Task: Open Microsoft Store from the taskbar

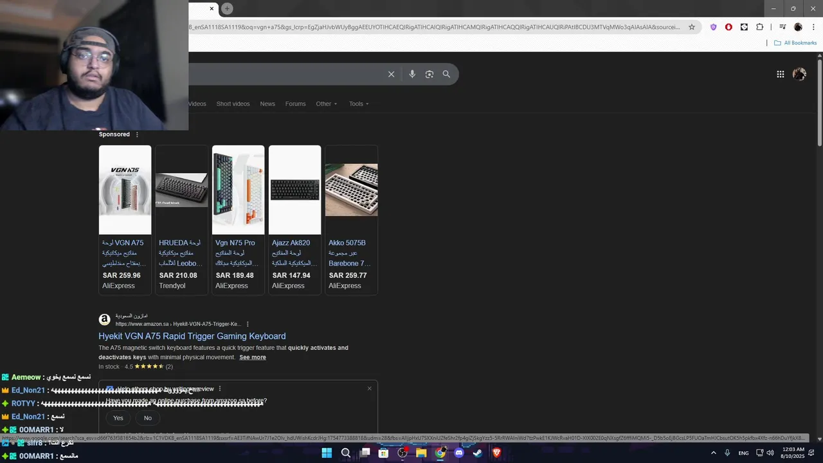Action: pyautogui.click(x=384, y=453)
